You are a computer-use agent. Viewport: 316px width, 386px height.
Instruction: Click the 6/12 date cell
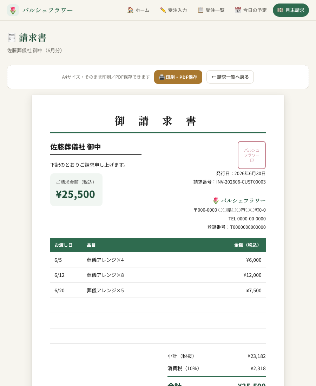pos(59,275)
